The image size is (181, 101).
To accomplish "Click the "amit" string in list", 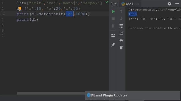I will (36, 3).
